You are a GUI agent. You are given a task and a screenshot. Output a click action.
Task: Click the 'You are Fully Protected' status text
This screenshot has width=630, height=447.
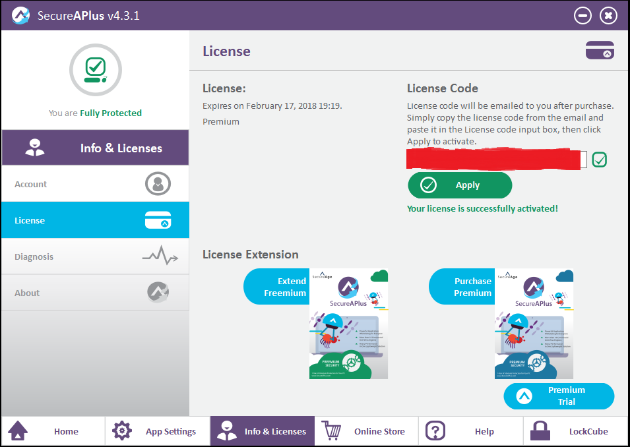[95, 113]
